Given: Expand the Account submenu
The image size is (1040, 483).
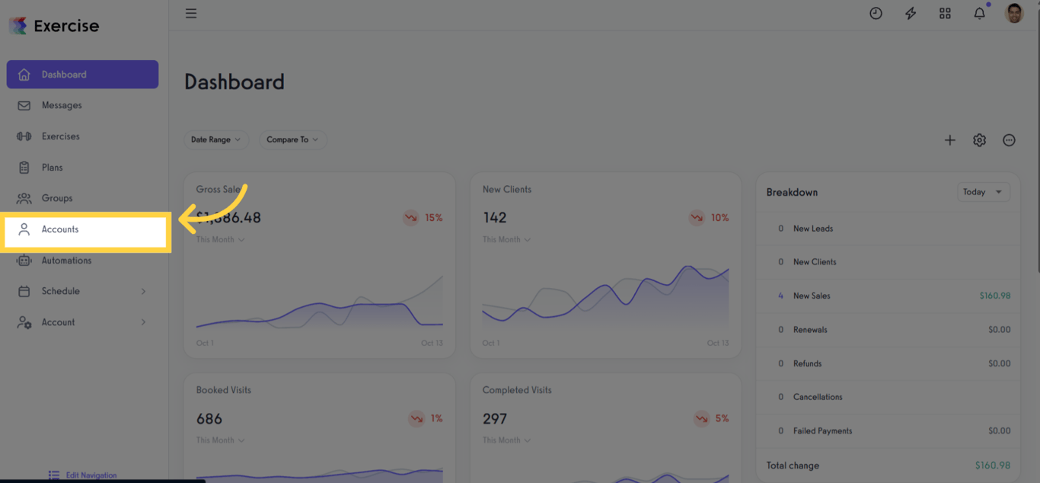Looking at the screenshot, I should pos(82,322).
